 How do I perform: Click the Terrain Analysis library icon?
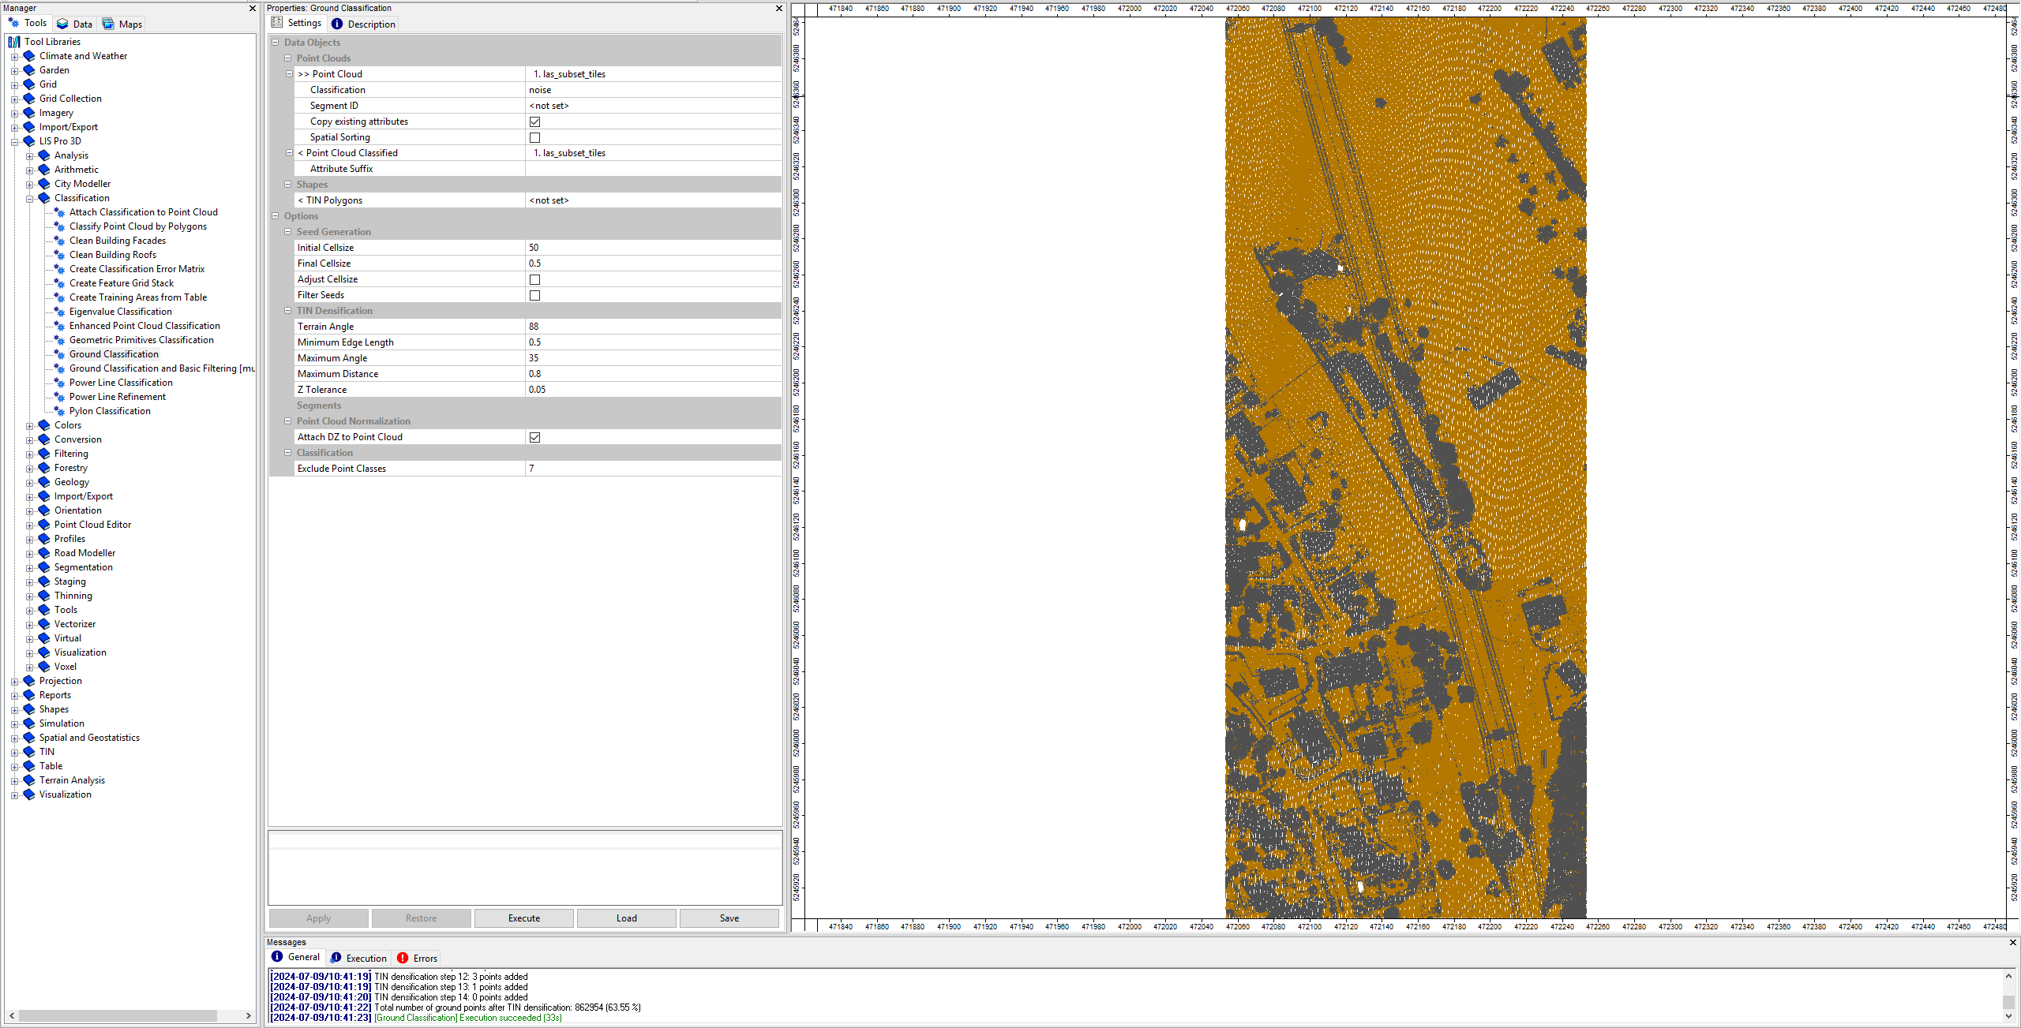coord(29,780)
